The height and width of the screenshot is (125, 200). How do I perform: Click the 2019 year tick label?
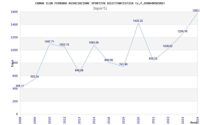tap(123, 120)
